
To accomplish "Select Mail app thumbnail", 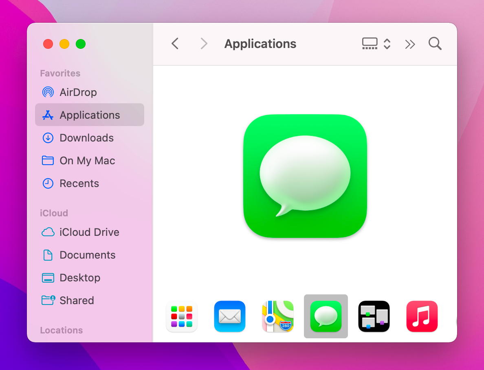I will tap(230, 316).
